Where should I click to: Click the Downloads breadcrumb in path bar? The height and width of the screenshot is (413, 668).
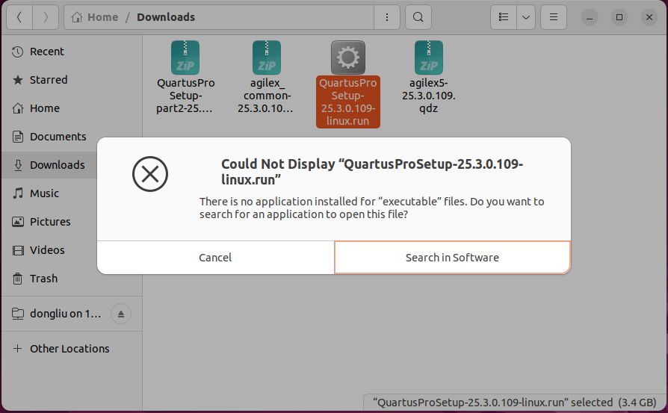click(x=166, y=17)
